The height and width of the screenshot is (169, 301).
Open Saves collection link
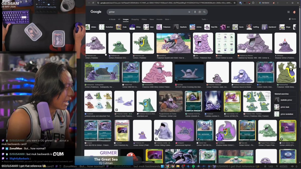292,19
